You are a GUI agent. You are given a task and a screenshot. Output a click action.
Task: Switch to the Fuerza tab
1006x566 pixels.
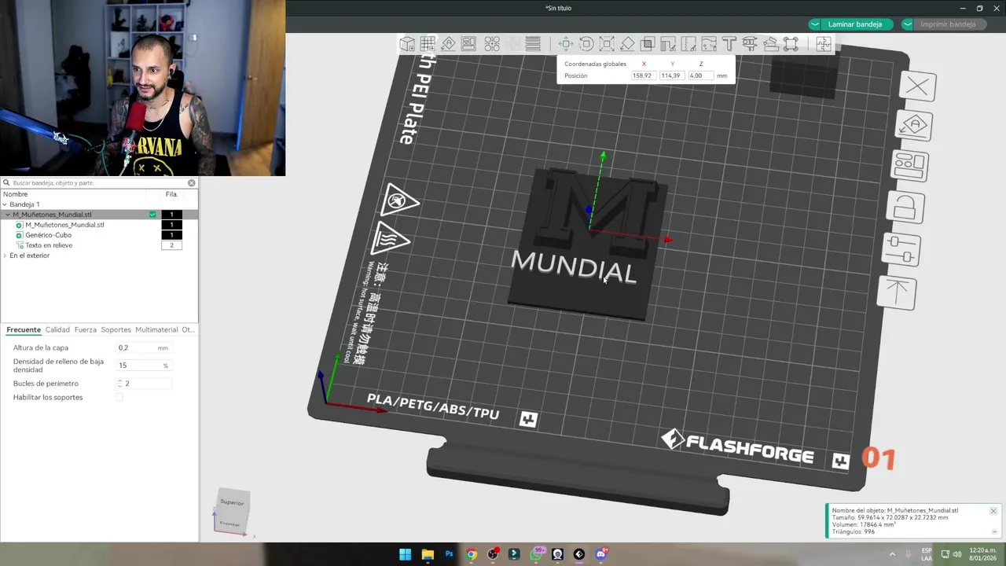tap(86, 329)
